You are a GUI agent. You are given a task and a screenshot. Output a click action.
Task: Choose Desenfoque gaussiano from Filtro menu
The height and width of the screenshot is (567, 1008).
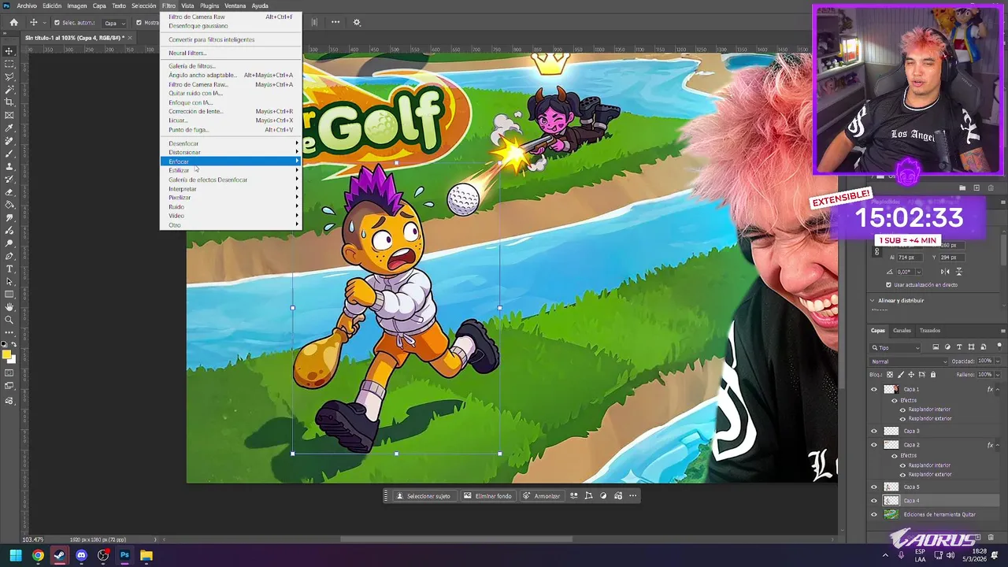point(198,26)
